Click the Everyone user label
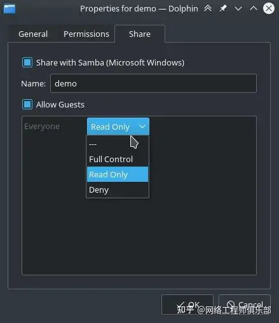 click(42, 127)
